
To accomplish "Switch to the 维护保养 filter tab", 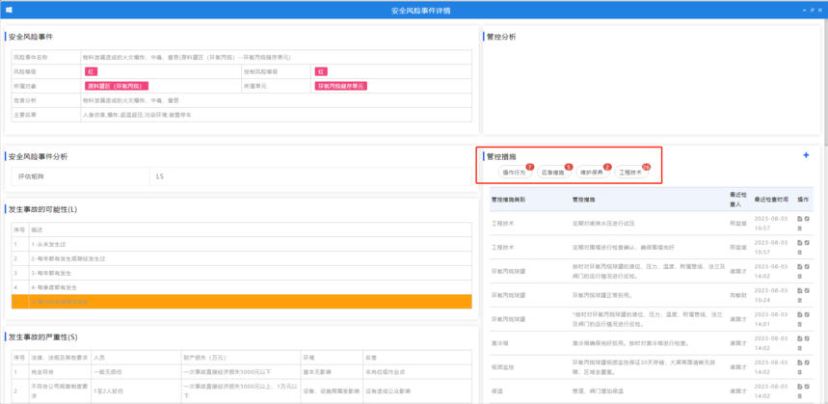I will coord(591,173).
